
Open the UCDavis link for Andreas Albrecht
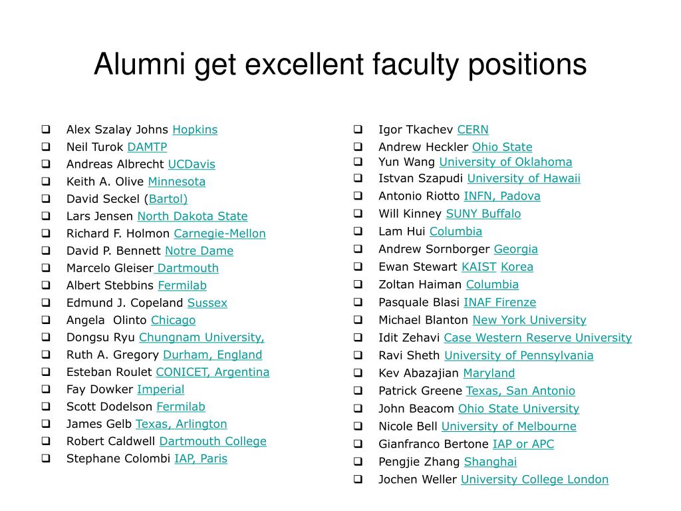(192, 164)
